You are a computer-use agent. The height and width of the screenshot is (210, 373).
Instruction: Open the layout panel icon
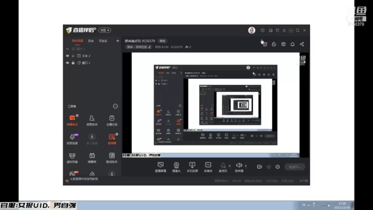[283, 44]
